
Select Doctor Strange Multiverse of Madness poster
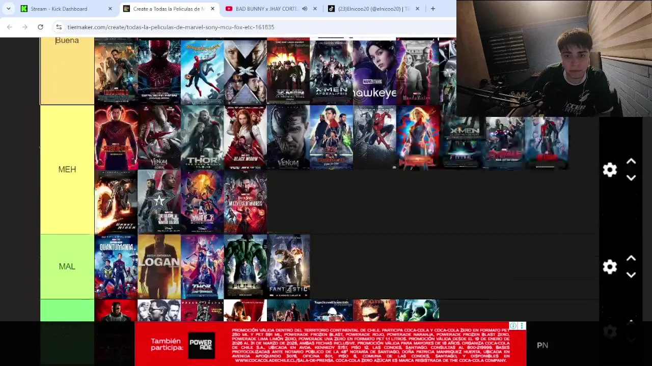[x=245, y=202]
